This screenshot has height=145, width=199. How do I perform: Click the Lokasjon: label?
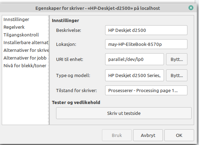pos(66,44)
